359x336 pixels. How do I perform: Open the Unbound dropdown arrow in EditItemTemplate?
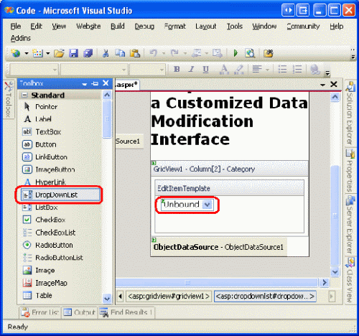click(208, 205)
